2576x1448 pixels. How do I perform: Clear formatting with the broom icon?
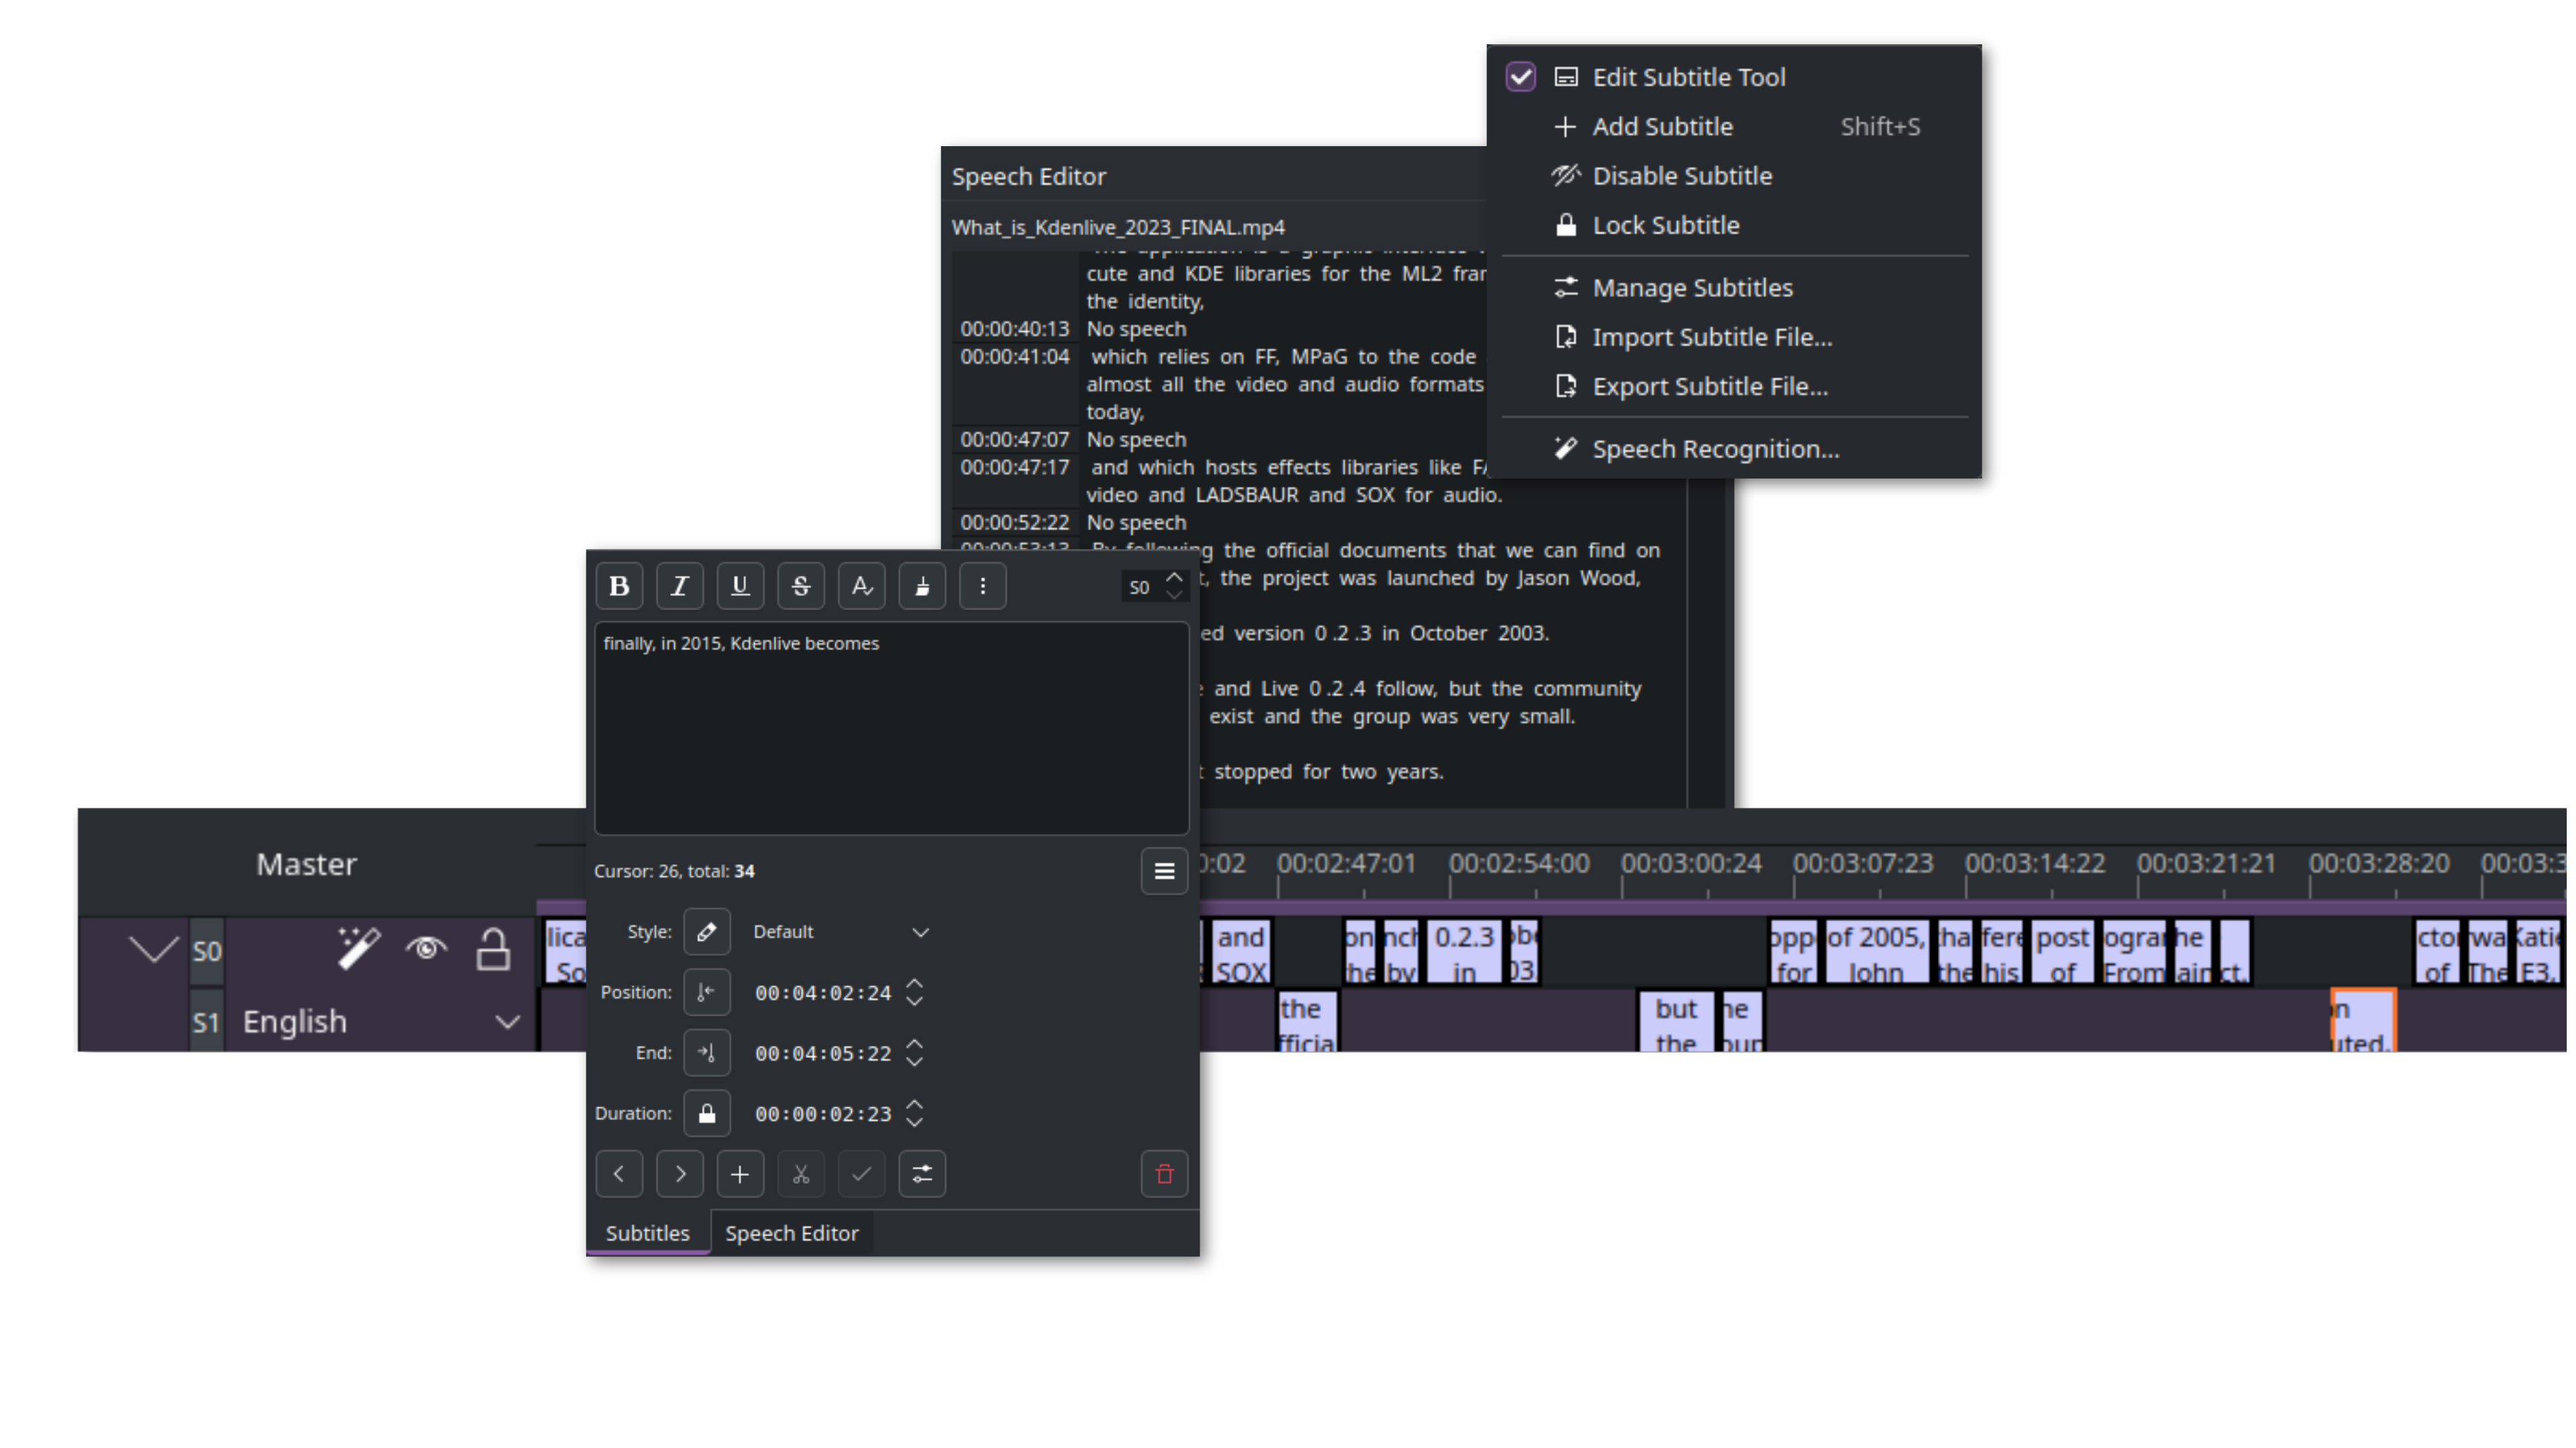(x=922, y=587)
